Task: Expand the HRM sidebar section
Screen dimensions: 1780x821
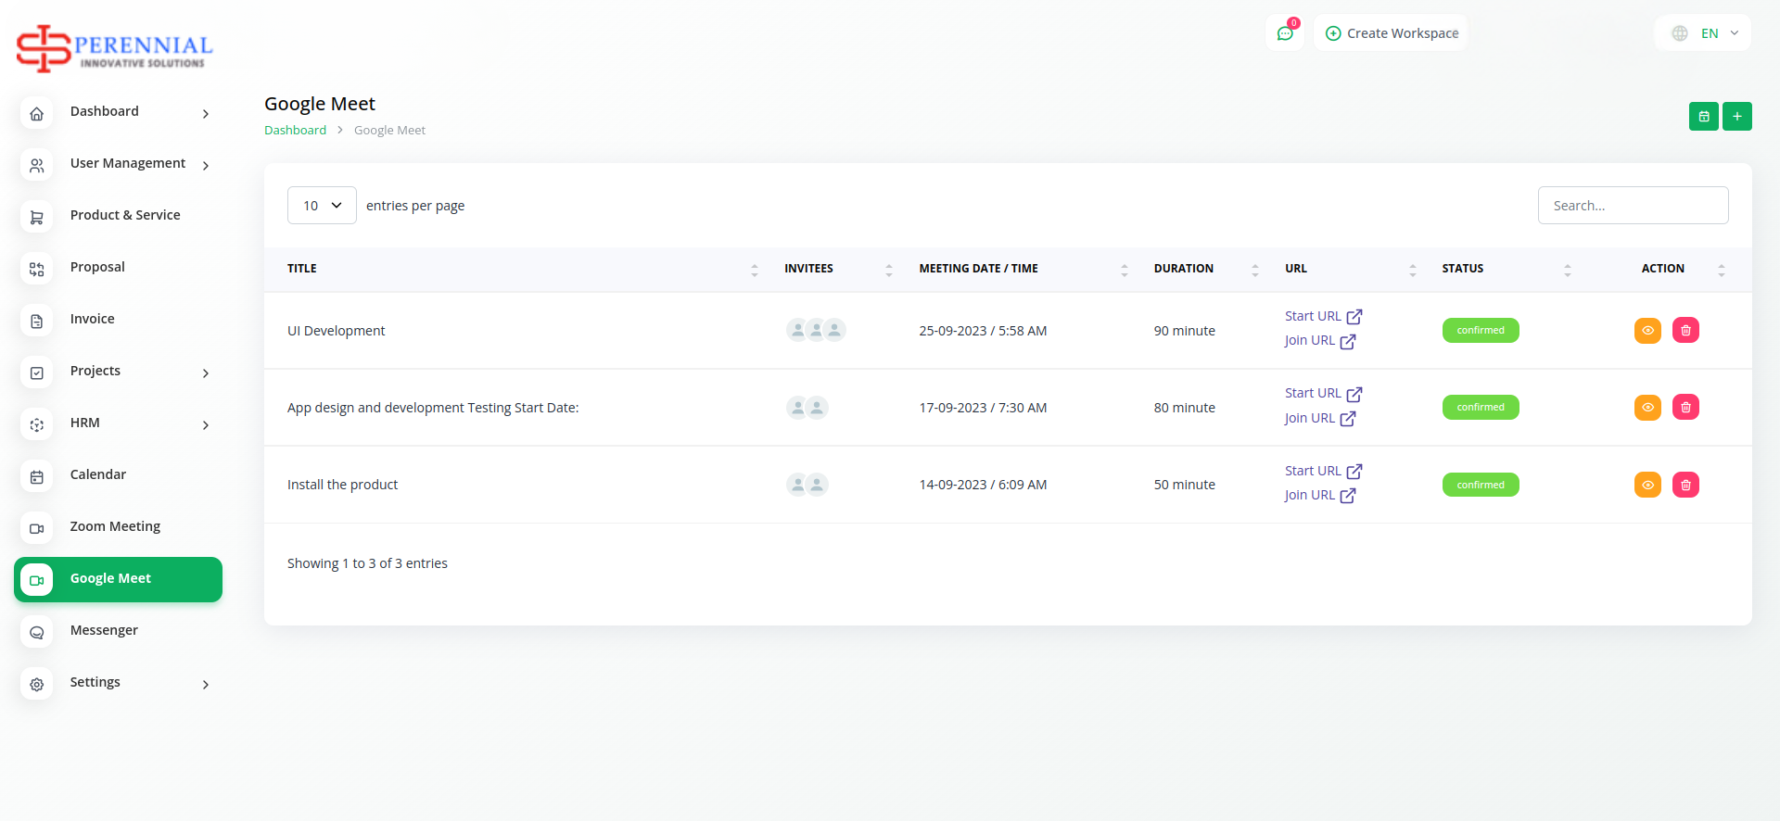Action: (x=85, y=423)
